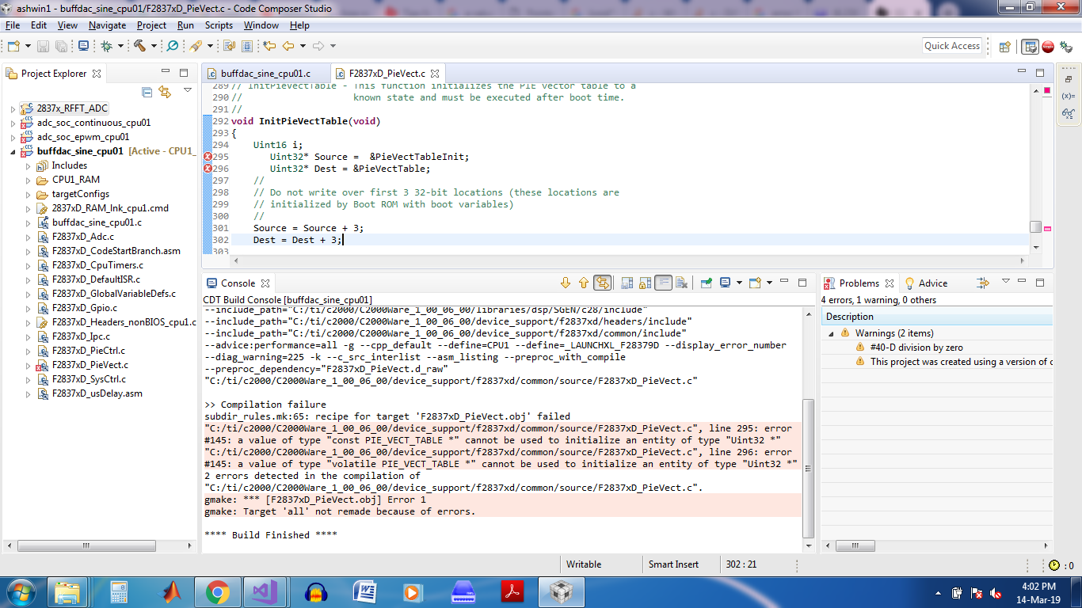This screenshot has width=1082, height=608.
Task: Click the Quick Access search field
Action: tap(952, 46)
